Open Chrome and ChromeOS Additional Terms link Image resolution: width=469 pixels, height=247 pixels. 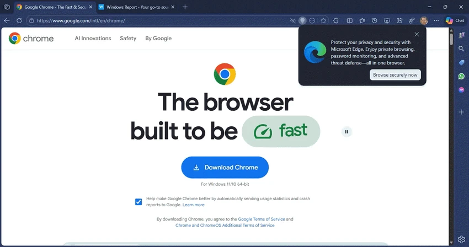225,225
